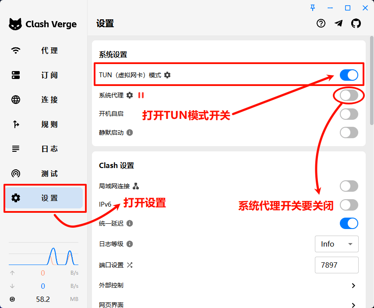Image resolution: width=374 pixels, height=308 pixels.
Task: Open 外部控制 external control settings
Action: tap(229, 285)
